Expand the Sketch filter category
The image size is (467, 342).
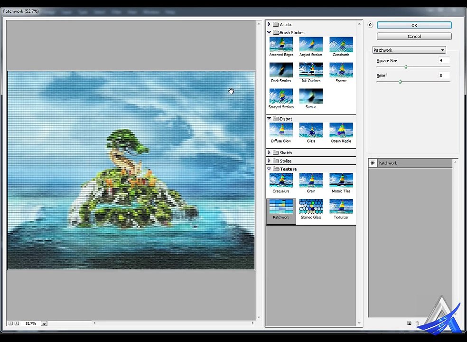tap(269, 152)
